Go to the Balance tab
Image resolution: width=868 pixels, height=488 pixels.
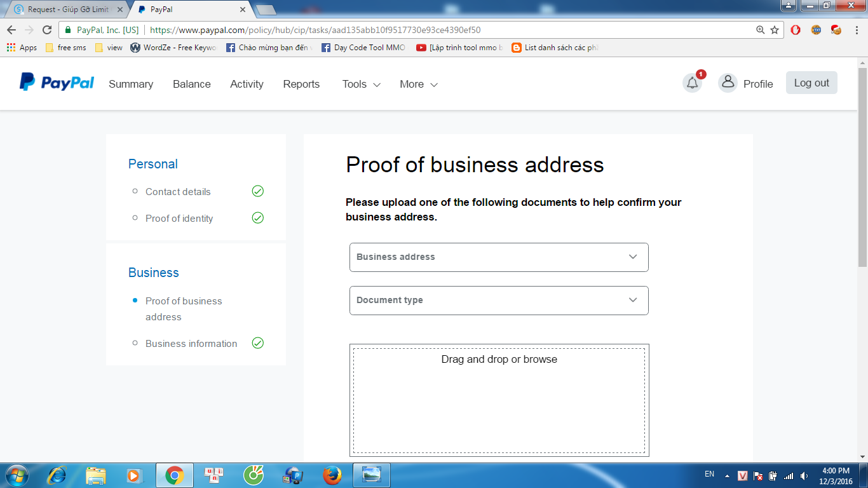(x=192, y=84)
